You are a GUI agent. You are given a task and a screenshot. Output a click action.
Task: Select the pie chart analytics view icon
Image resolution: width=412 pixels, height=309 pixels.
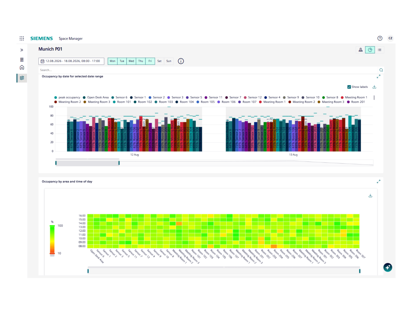(x=370, y=50)
